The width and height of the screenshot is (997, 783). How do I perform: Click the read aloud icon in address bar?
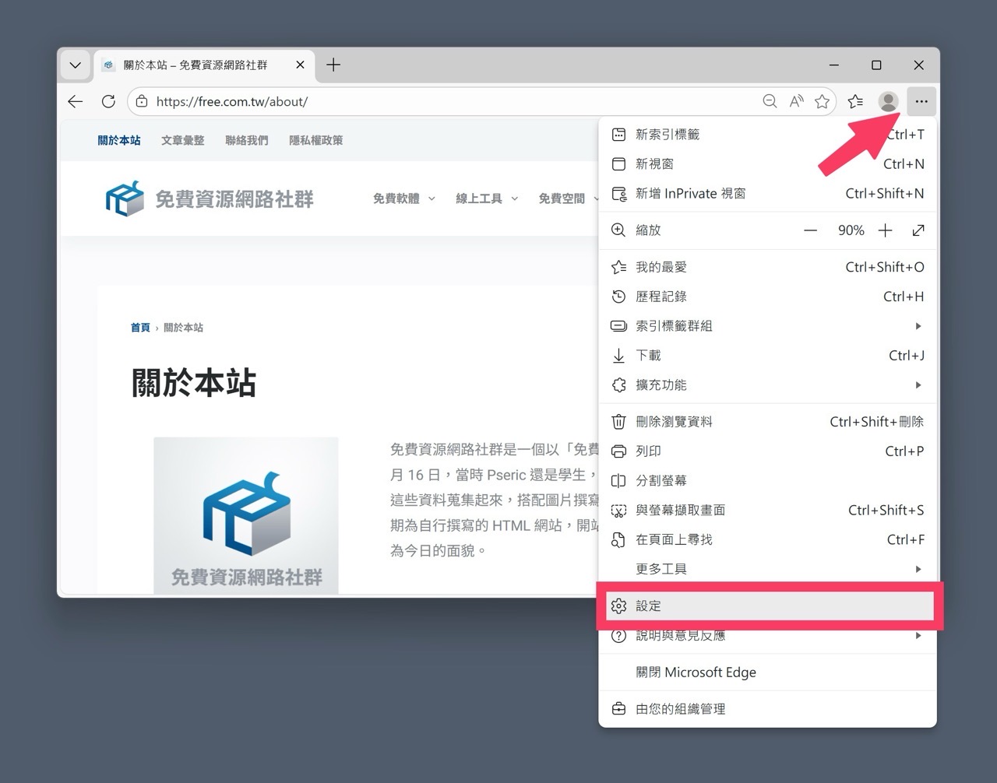(x=796, y=101)
